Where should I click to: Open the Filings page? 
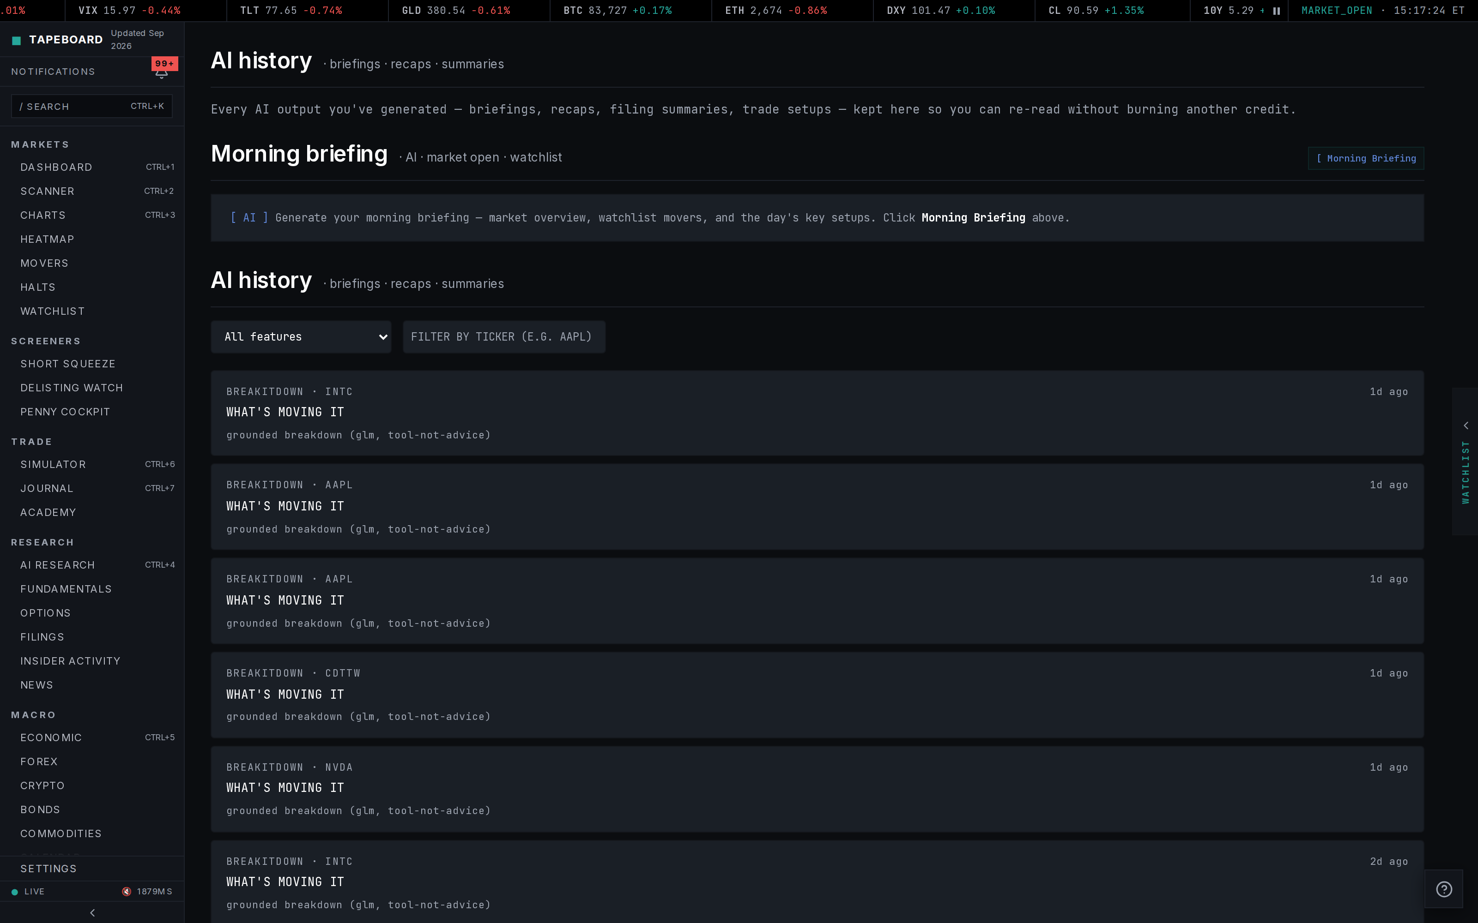(92, 637)
